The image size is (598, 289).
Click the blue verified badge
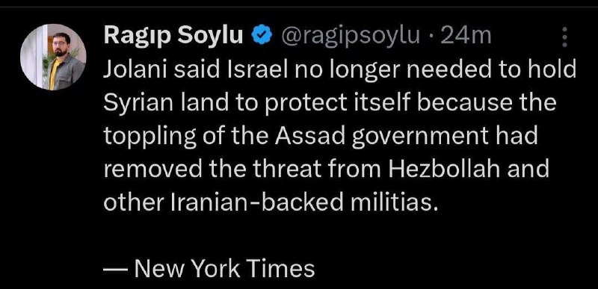click(x=261, y=37)
